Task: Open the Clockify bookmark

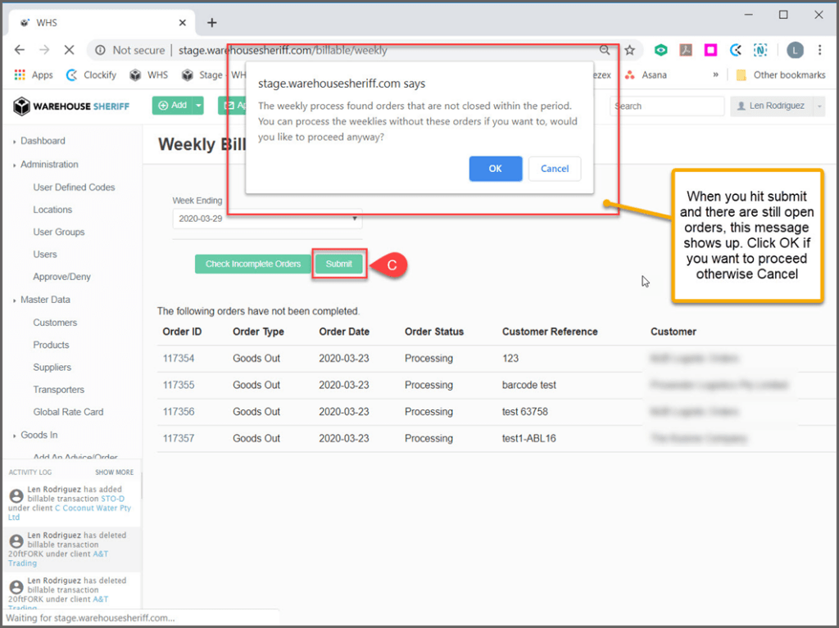Action: pyautogui.click(x=92, y=75)
